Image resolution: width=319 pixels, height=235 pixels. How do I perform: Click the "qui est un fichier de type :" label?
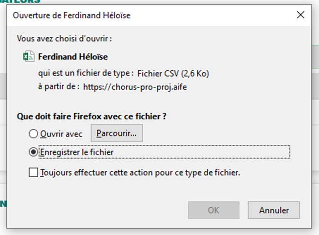coord(86,73)
